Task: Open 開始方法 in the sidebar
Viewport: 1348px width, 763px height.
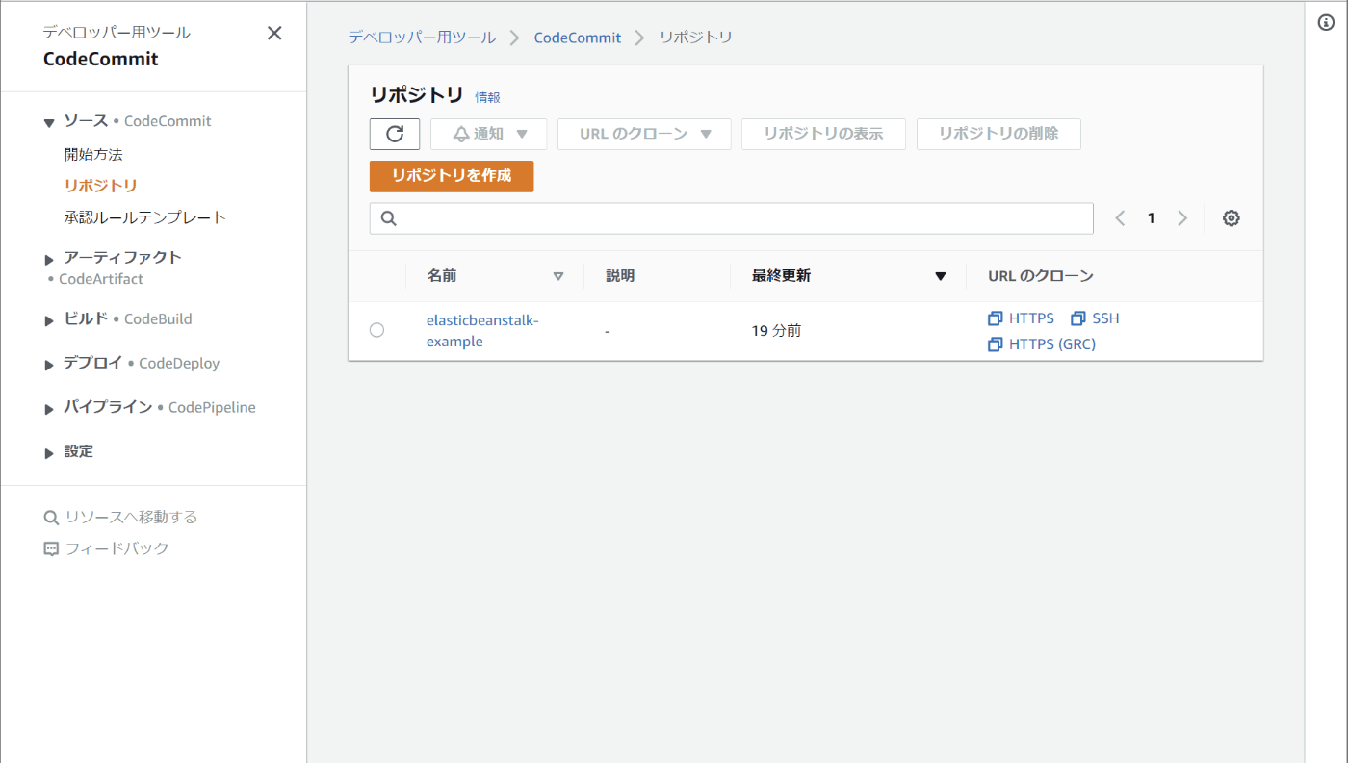Action: coord(93,154)
